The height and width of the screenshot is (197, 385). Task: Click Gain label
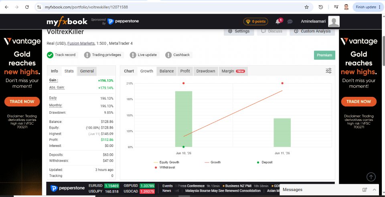[x=53, y=80]
